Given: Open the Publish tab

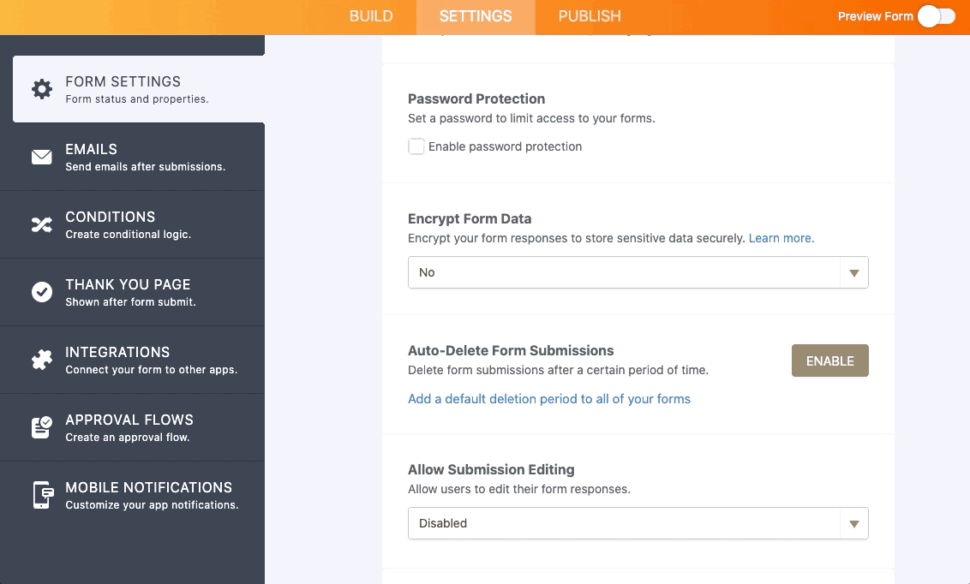Looking at the screenshot, I should [x=590, y=16].
